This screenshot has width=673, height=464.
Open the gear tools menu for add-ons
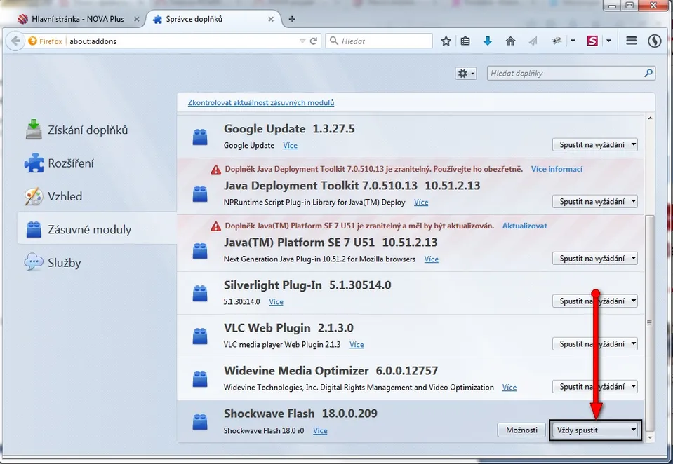point(466,74)
